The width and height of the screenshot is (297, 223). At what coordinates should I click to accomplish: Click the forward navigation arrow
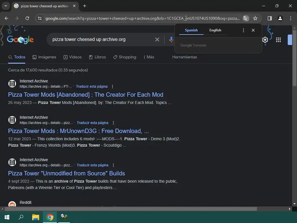pos(17,18)
